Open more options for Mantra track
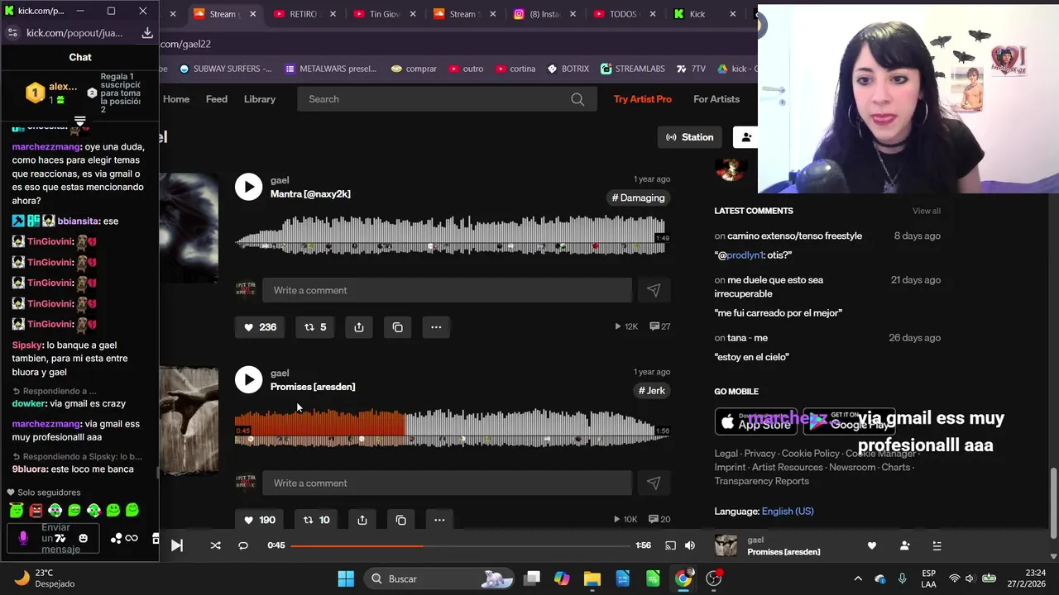Screen dimensions: 1059x595 point(436,327)
